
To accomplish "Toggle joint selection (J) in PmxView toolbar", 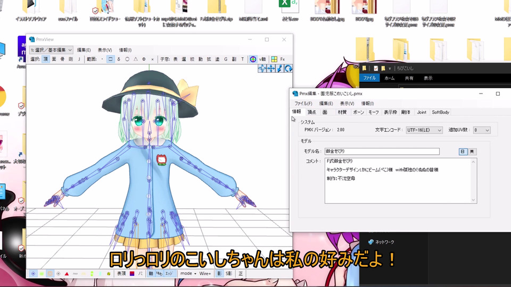I will click(x=79, y=59).
